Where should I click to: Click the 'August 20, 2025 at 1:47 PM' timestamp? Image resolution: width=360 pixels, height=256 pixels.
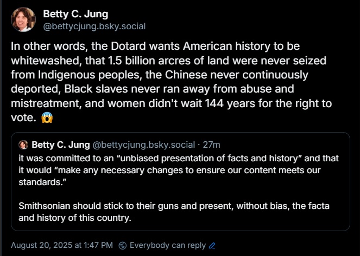[61, 245]
